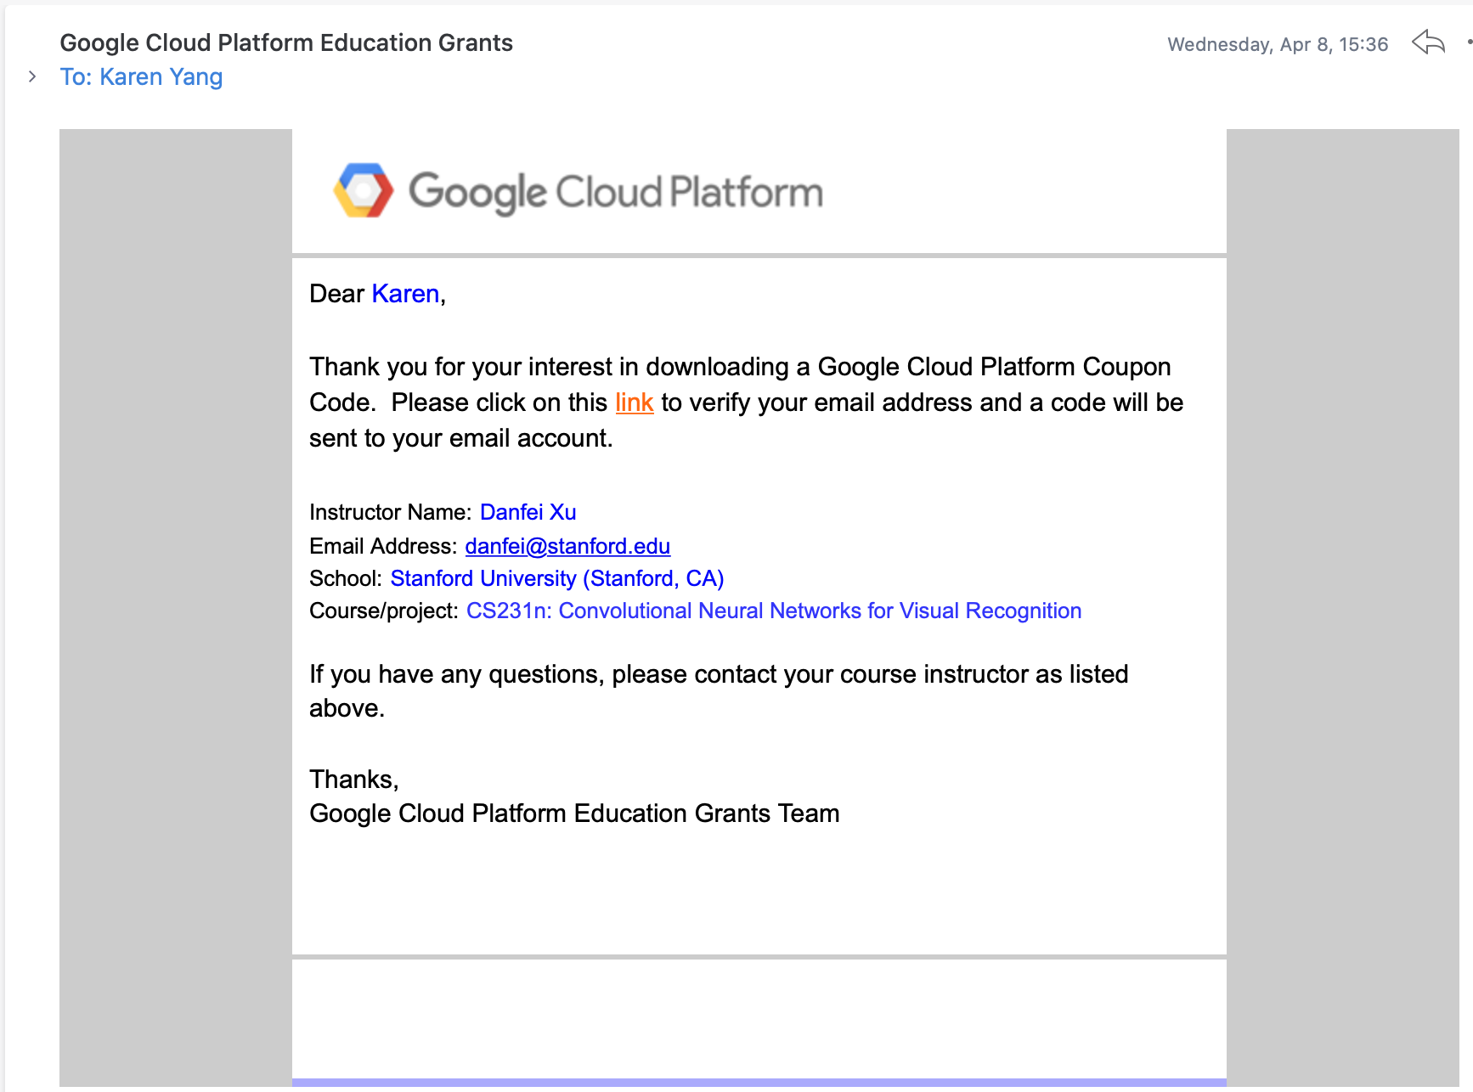Click the instructor name Danfei Xu
Image resolution: width=1473 pixels, height=1092 pixels.
coord(528,512)
